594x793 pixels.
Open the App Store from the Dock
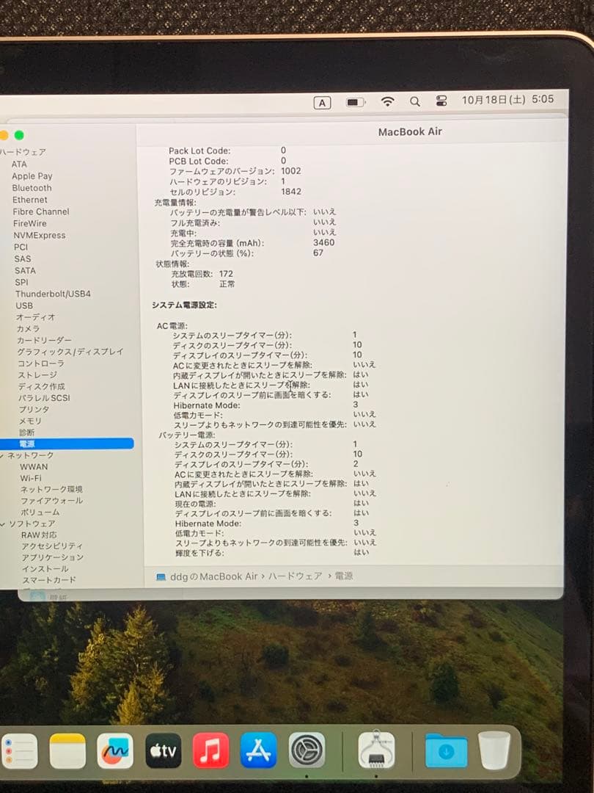click(x=258, y=750)
